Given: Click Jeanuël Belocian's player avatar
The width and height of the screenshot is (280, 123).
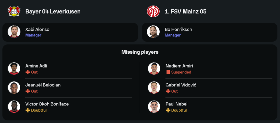Looking at the screenshot, I should pos(14,87).
